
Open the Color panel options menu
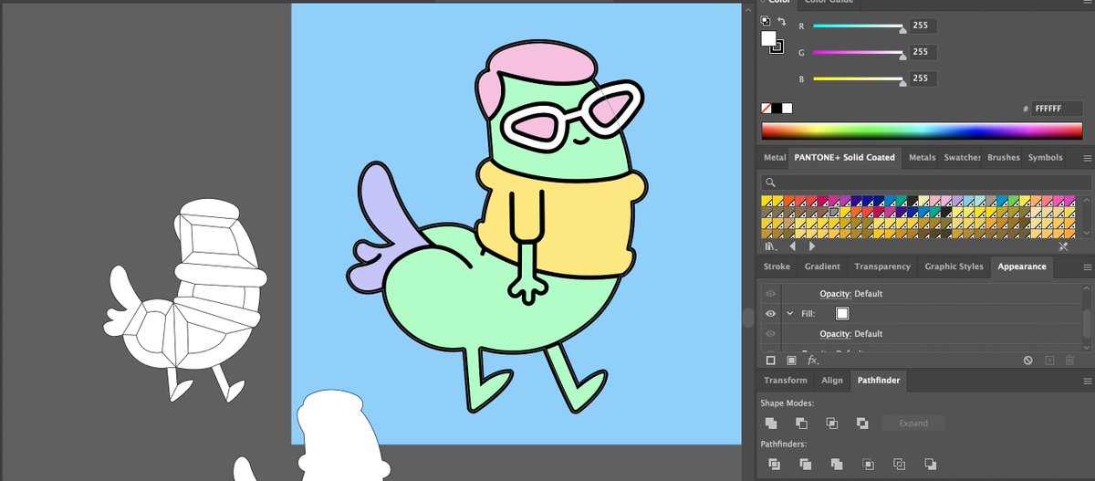tap(1086, 0)
